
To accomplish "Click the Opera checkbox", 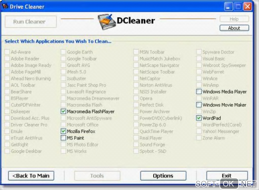I will [x=136, y=98].
